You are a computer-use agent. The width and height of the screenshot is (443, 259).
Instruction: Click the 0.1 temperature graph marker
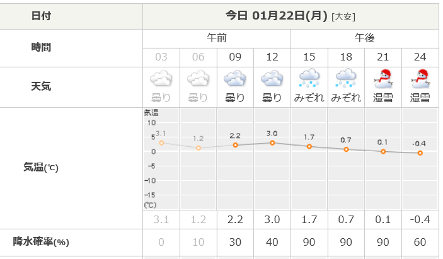[383, 152]
